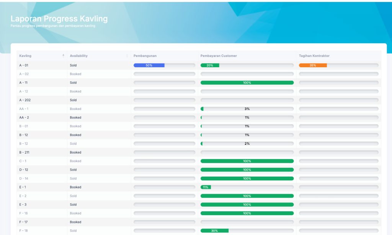Click the Sold status of D - 12
The image size is (392, 235).
(73, 170)
